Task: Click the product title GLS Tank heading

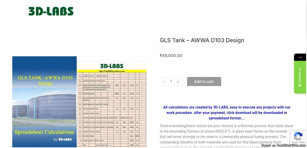Action: pyautogui.click(x=202, y=40)
